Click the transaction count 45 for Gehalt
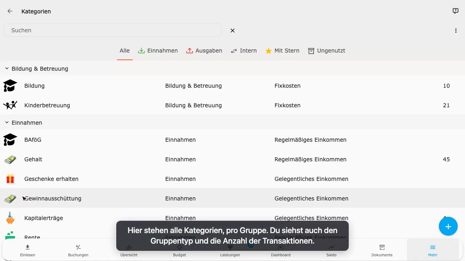Image resolution: width=465 pixels, height=261 pixels. (x=446, y=159)
